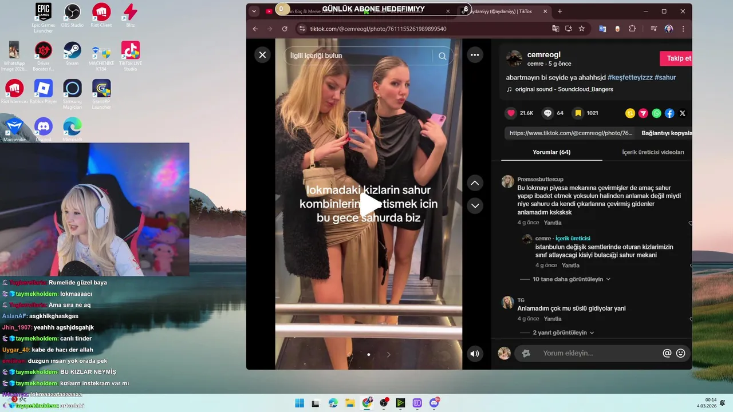Viewport: 733px width, 412px height.
Task: Share the post to WhatsApp
Action: (656, 113)
